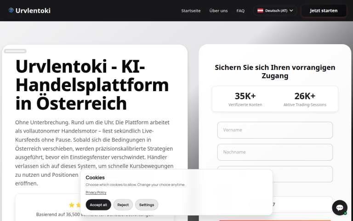Click the main headline 'Urvlentoki - KI-Handelsplattform in Österreich'
353x221 pixels.
click(92, 85)
